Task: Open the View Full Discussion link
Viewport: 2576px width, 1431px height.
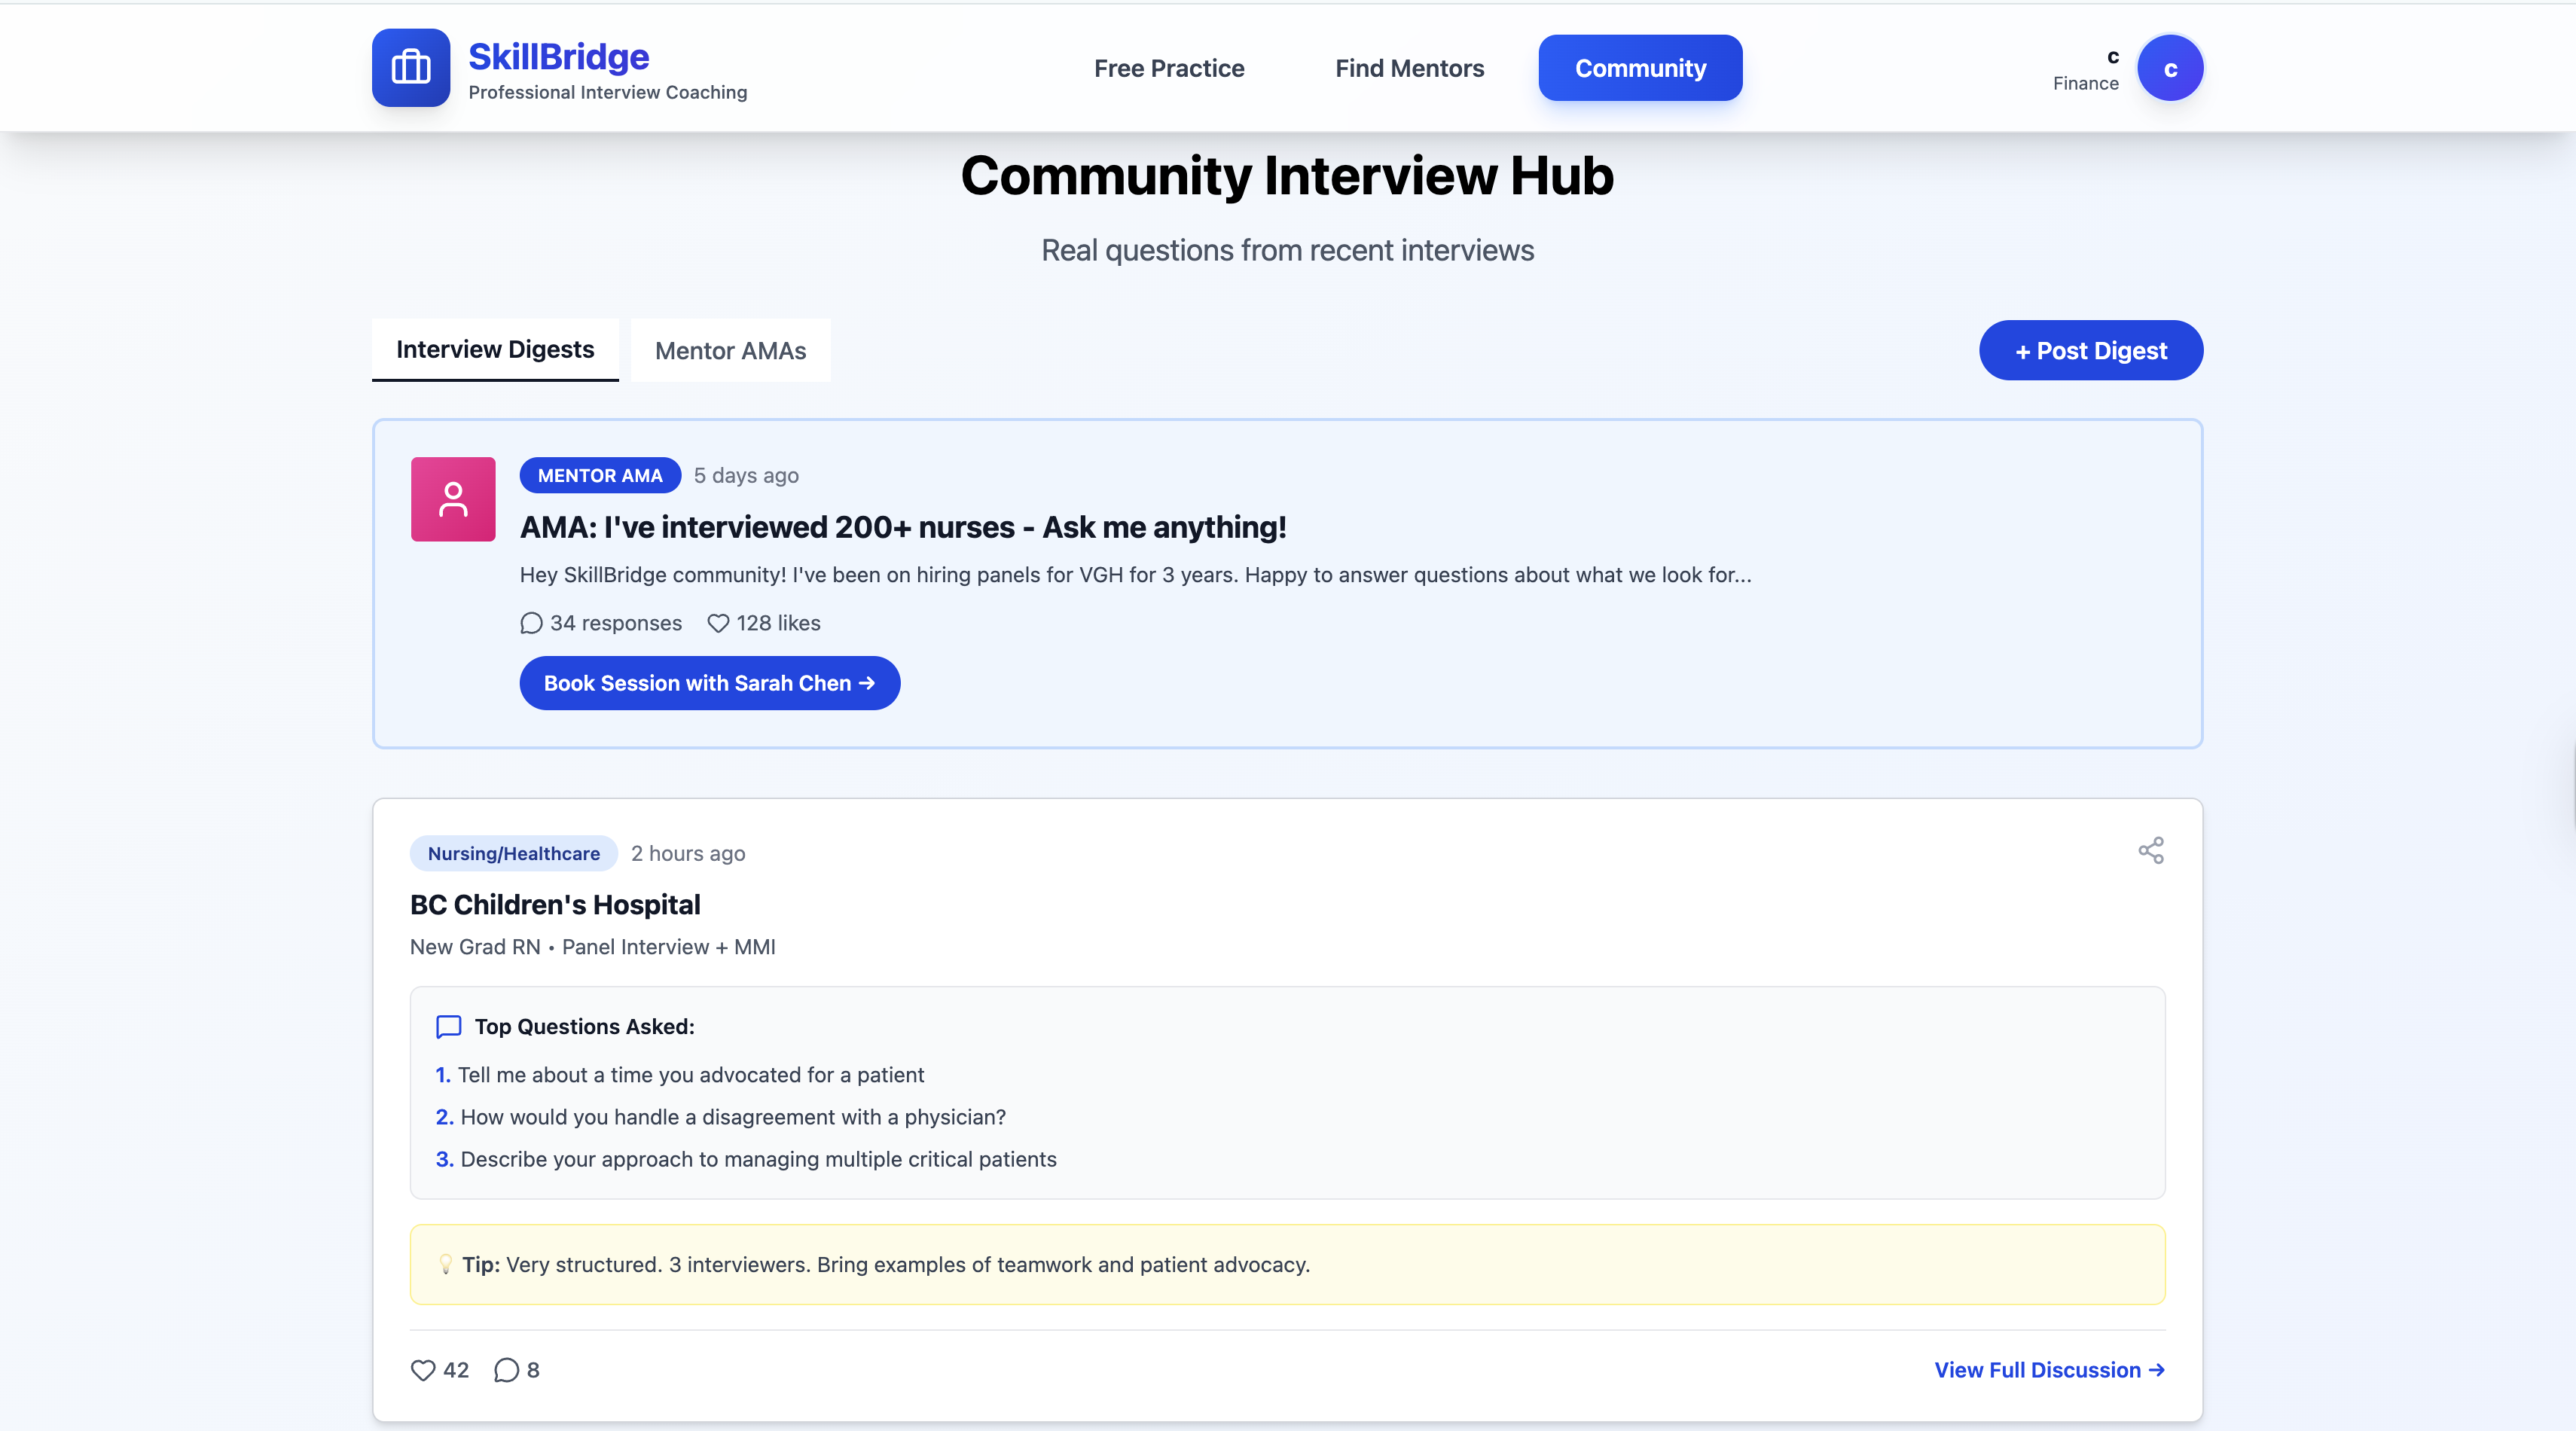Action: [x=2049, y=1369]
